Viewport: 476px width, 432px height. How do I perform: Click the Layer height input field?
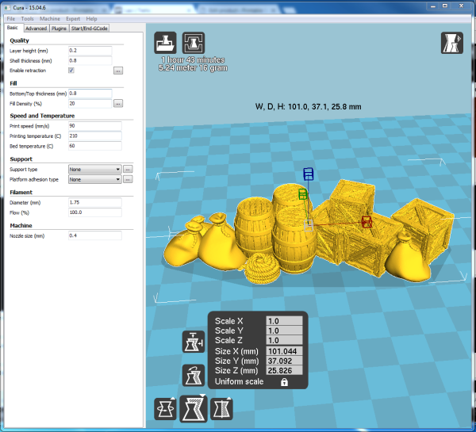pos(90,51)
